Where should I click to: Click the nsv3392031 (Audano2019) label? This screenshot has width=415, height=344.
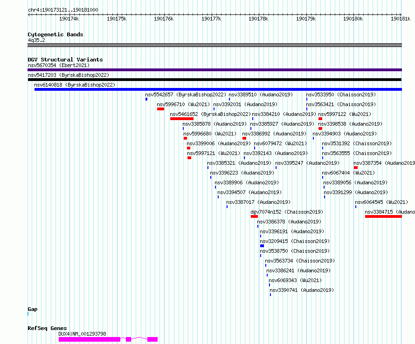(x=245, y=104)
